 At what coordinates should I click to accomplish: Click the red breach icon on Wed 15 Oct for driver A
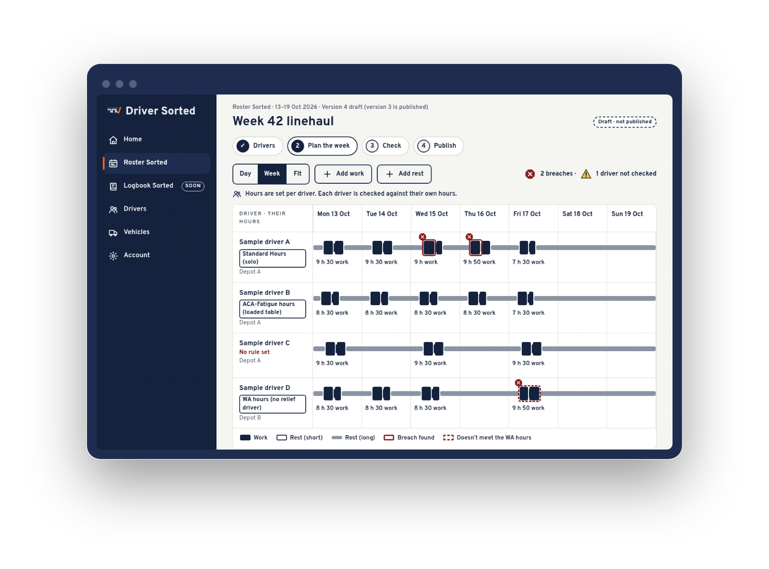tap(422, 237)
